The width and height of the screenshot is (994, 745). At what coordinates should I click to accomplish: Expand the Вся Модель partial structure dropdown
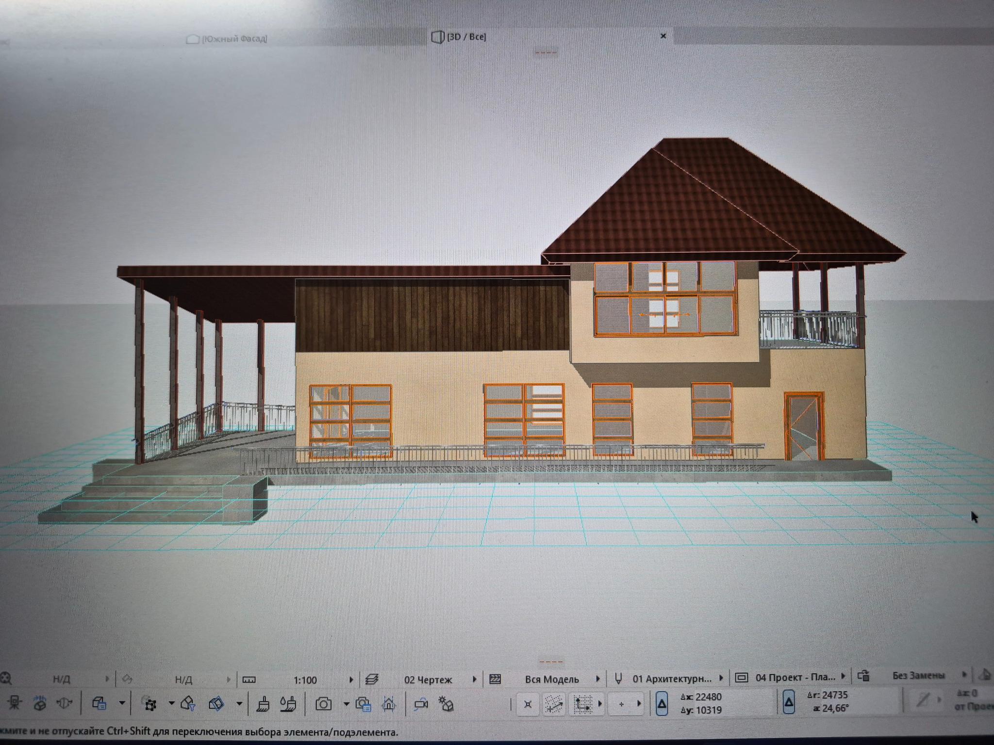598,679
